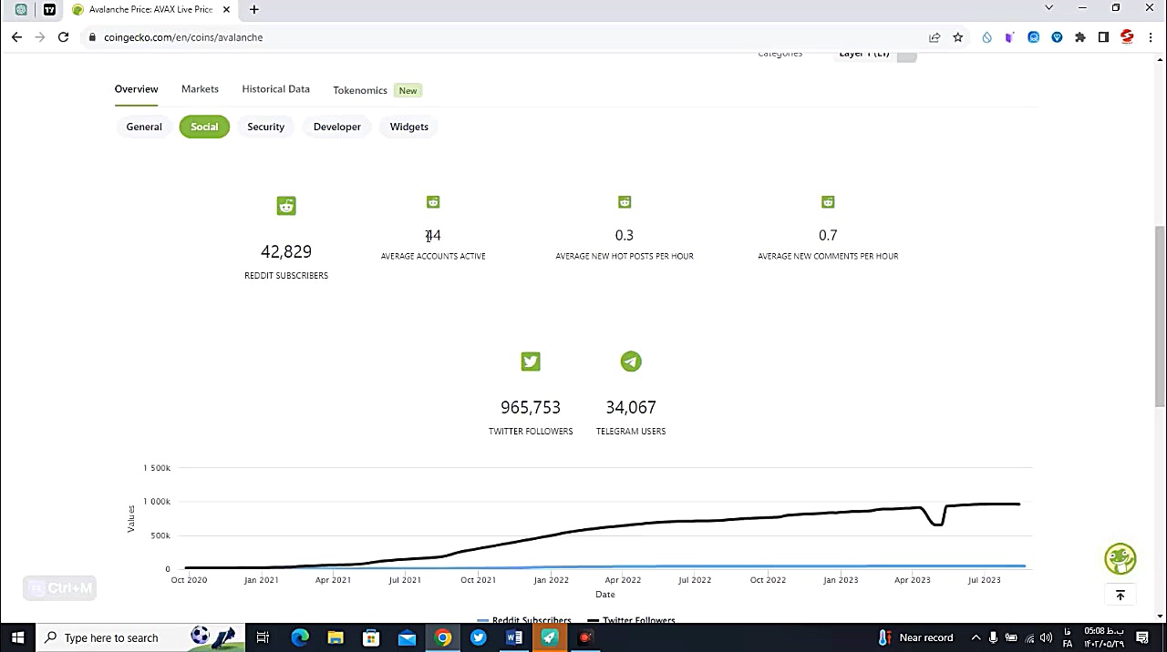This screenshot has height=652, width=1167.
Task: Open the volume control in system tray
Action: [x=1046, y=637]
